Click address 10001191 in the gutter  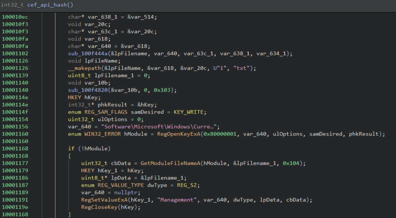point(15,200)
